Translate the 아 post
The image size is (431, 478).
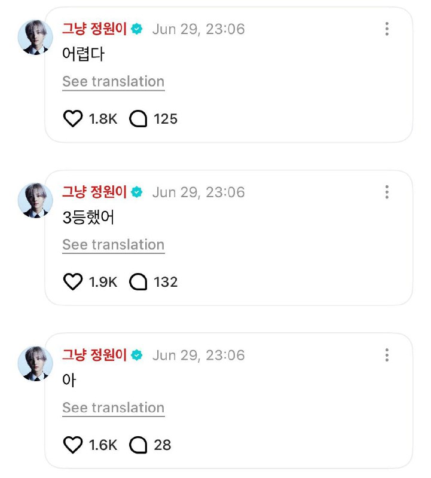click(114, 408)
